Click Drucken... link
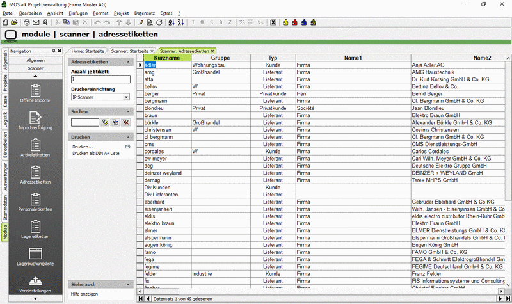The height and width of the screenshot is (304, 512). (83, 147)
